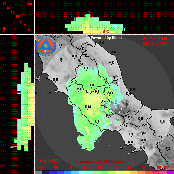Click the CH city label
This screenshot has height=174, width=174.
[x=128, y=93]
